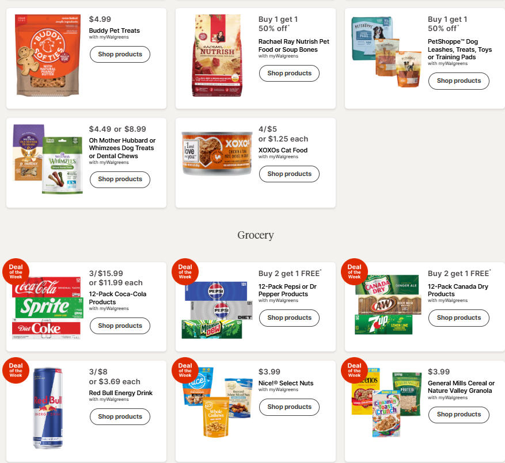Shop products for 12-Pack Coca-Cola Products
The image size is (505, 463).
coord(120,326)
